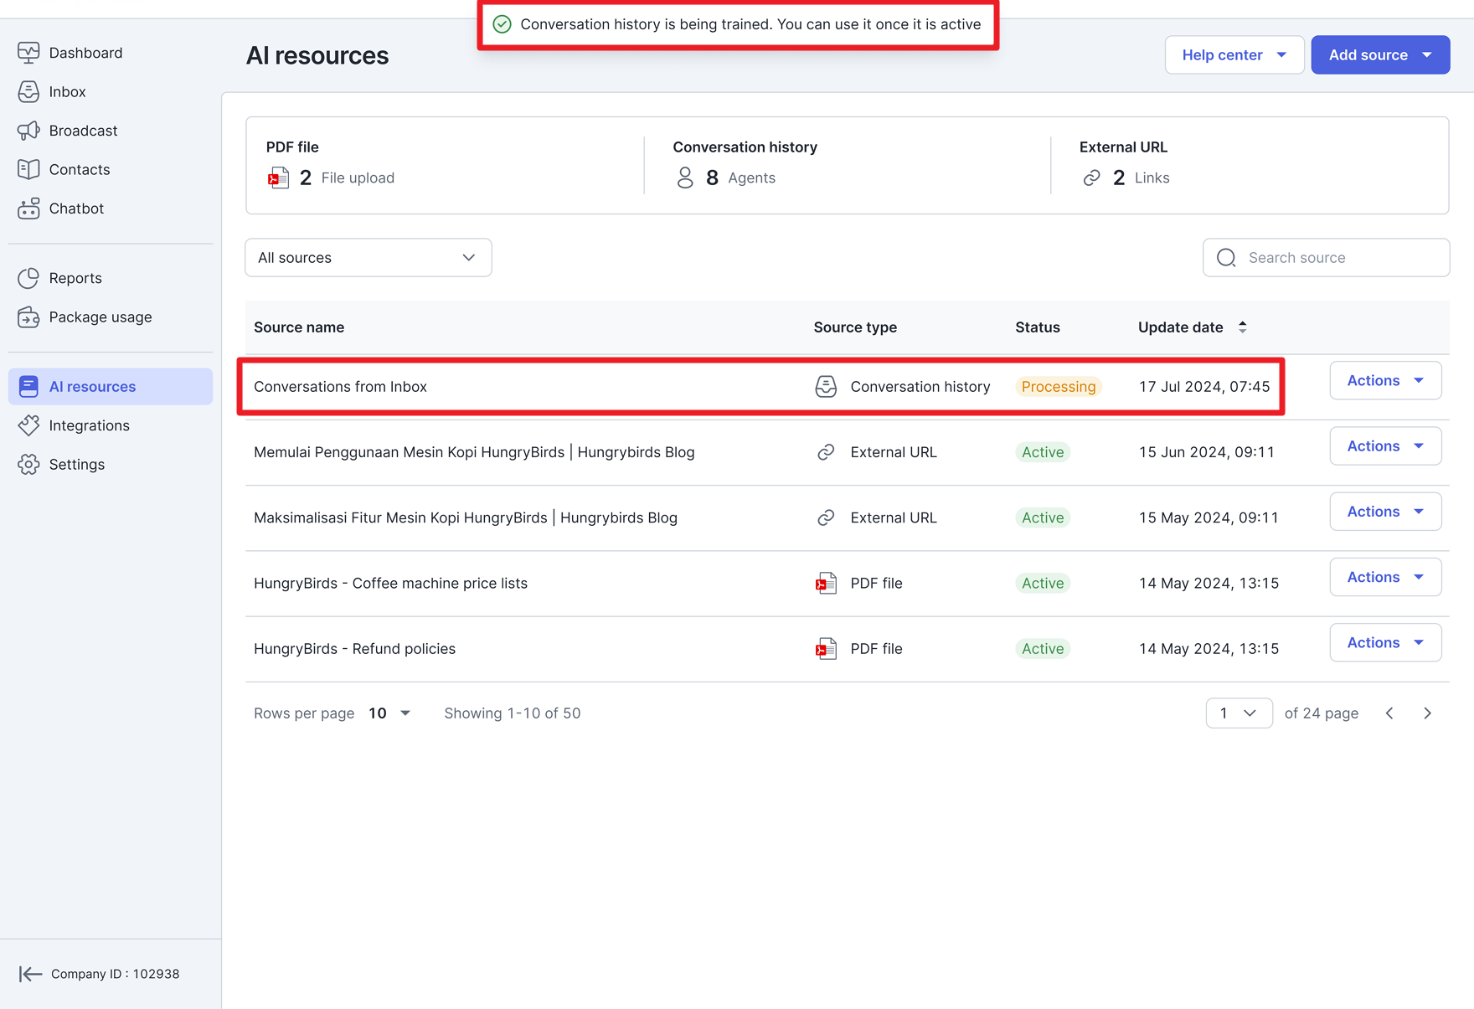Click HungryBirds - Refund policies name
This screenshot has width=1474, height=1009.
354,649
